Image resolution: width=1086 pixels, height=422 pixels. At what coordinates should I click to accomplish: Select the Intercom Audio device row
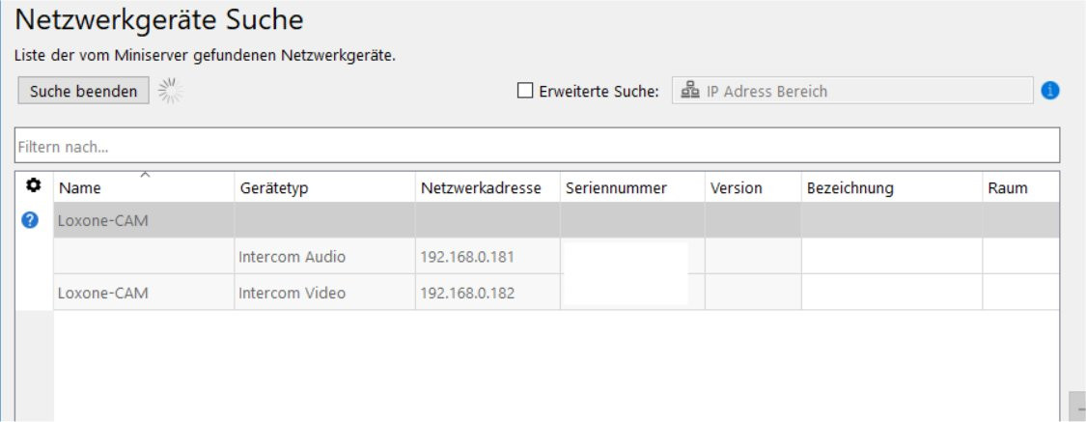(292, 257)
